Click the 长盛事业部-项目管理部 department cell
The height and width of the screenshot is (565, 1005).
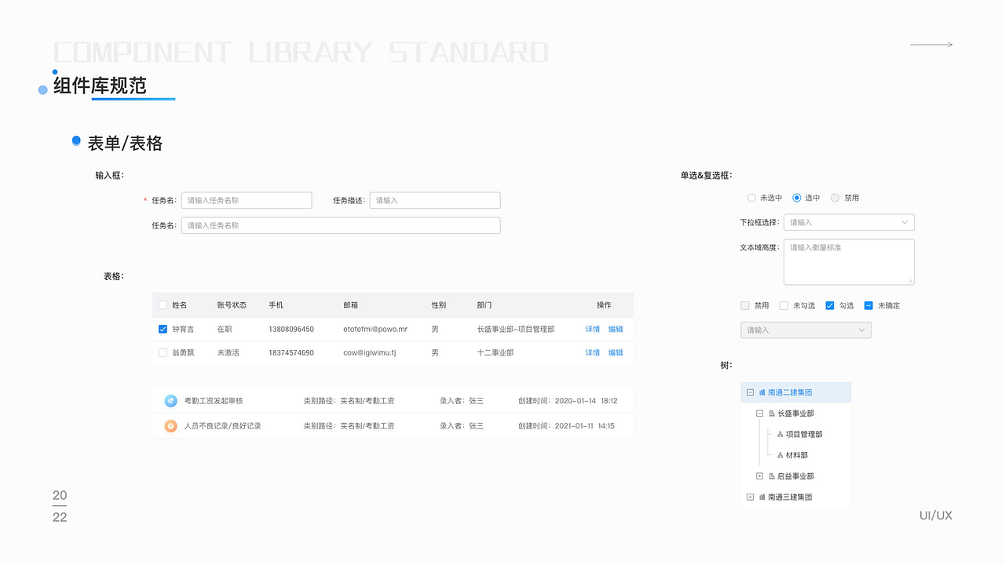[x=516, y=330]
